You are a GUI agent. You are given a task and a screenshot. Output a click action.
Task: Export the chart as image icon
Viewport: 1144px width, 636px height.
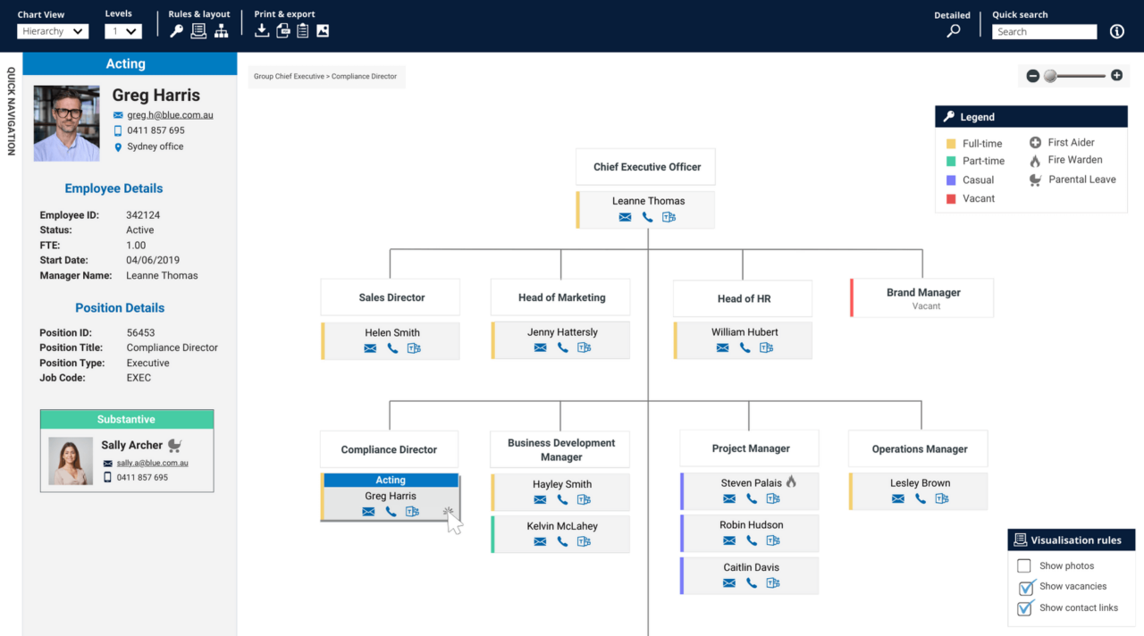click(x=322, y=29)
